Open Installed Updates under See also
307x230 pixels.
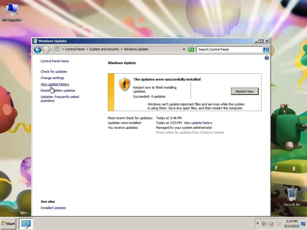click(x=53, y=208)
